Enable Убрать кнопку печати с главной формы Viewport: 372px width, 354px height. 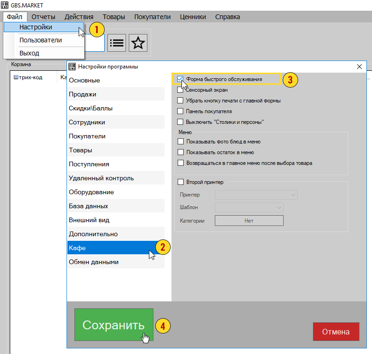click(180, 101)
